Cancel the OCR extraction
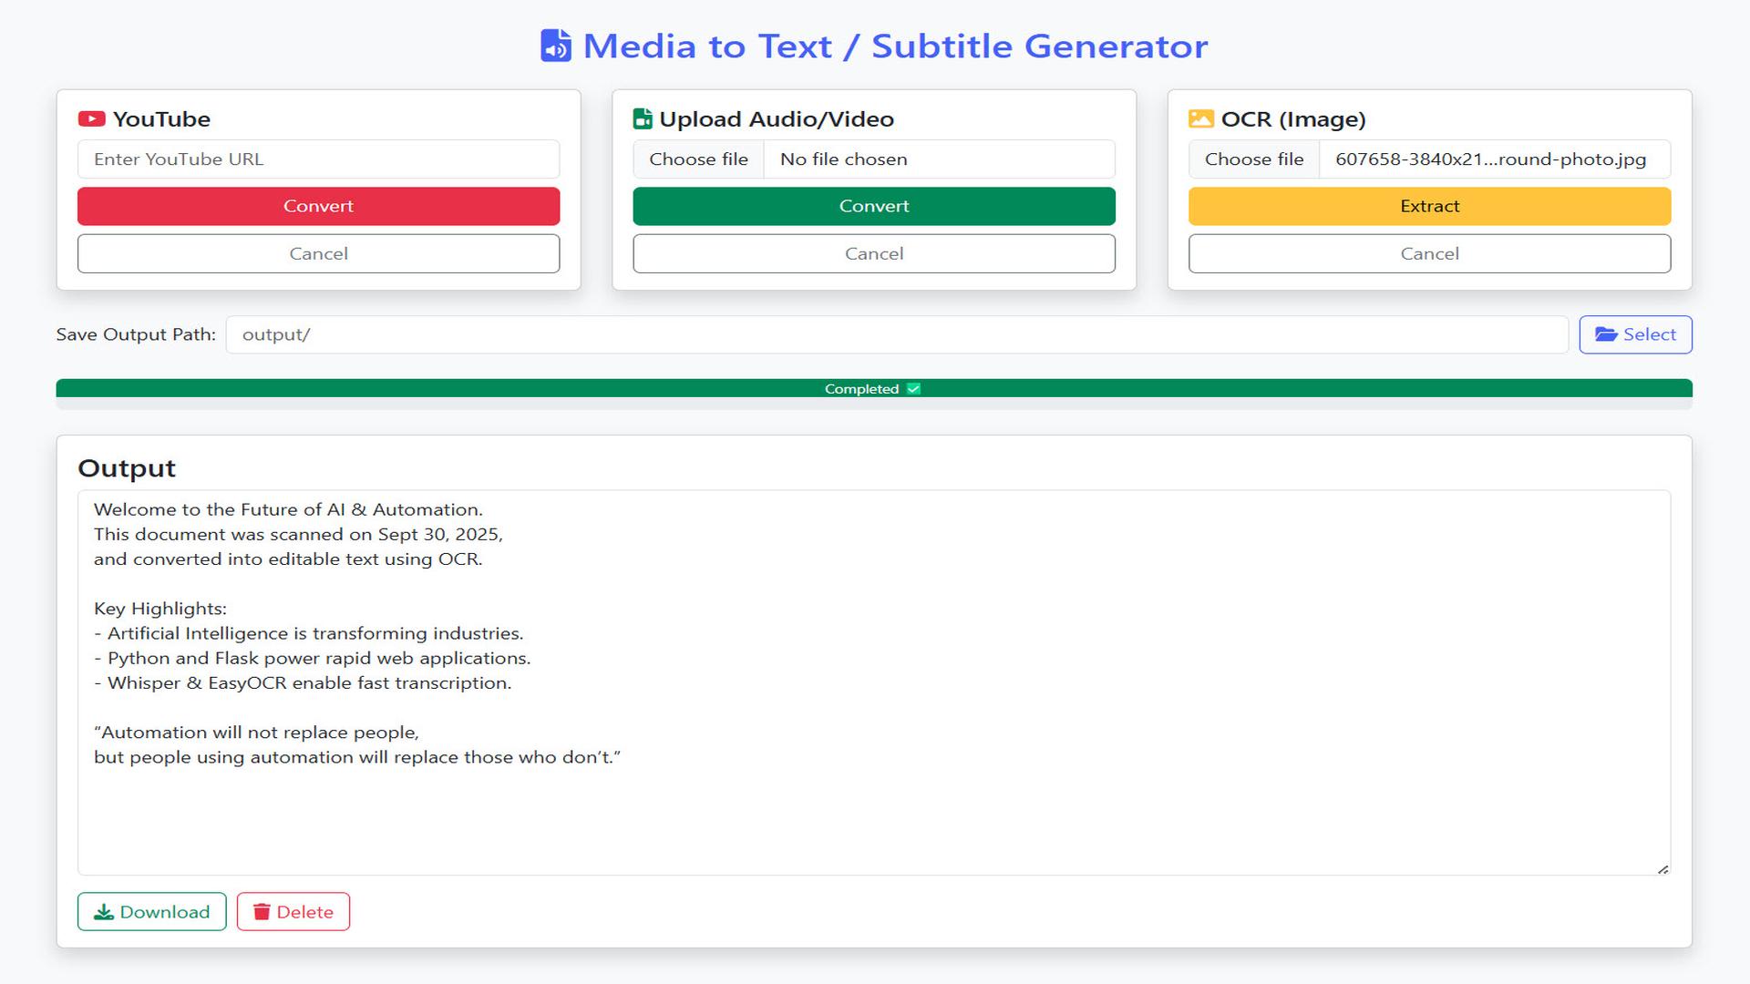The image size is (1750, 984). (x=1428, y=254)
